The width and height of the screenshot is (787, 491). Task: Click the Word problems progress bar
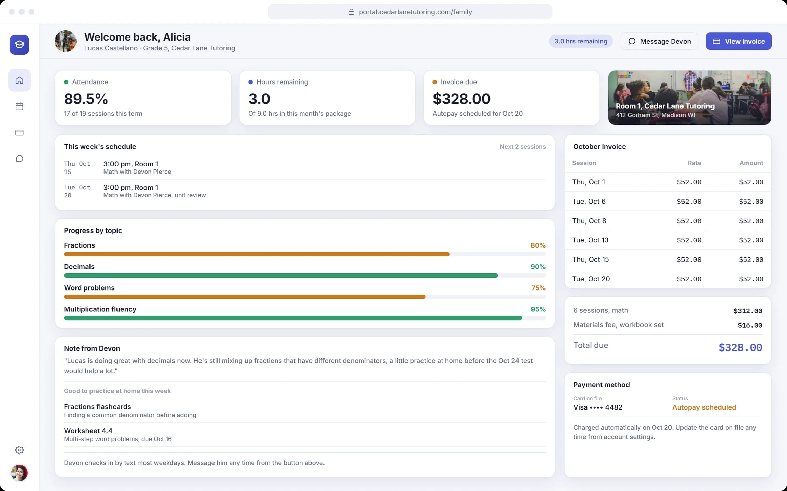point(305,297)
